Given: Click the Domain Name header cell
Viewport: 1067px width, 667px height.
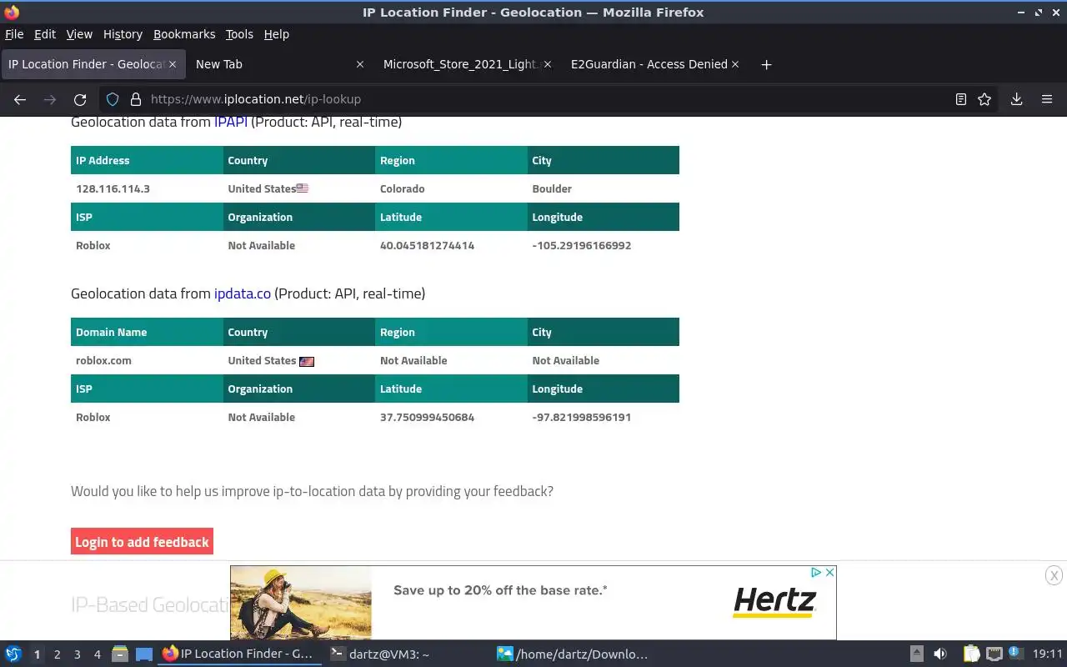Looking at the screenshot, I should 147,332.
